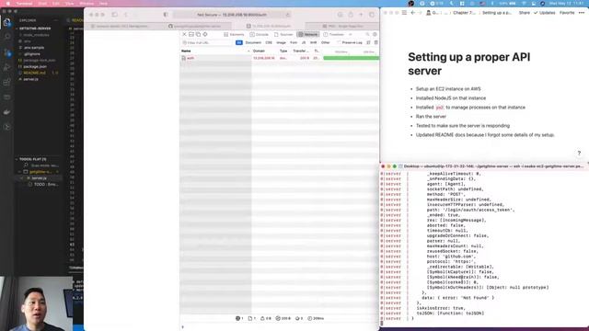Viewport: 589px width, 331px height.
Task: Toggle the Safari sidebar button
Action: coord(114,15)
